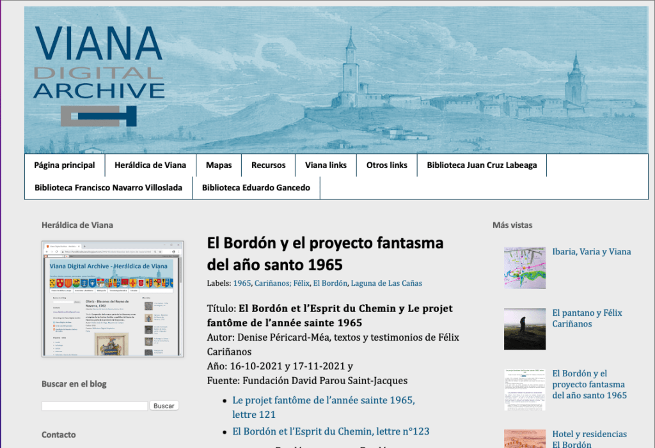Open the Ibaria, Varia y Viana thumbnail image
655x448 pixels.
click(525, 268)
